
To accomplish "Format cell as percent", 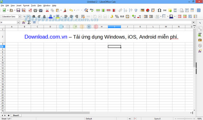I will [117, 16].
